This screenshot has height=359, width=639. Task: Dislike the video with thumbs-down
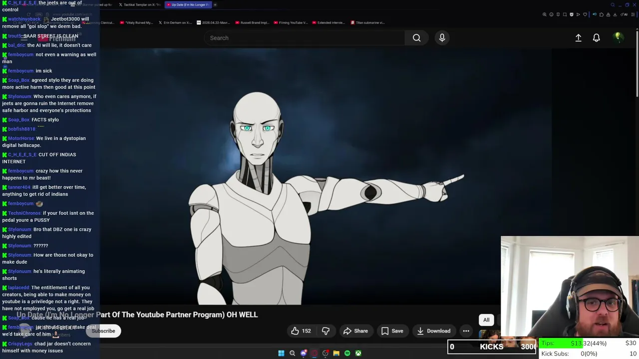(x=325, y=331)
